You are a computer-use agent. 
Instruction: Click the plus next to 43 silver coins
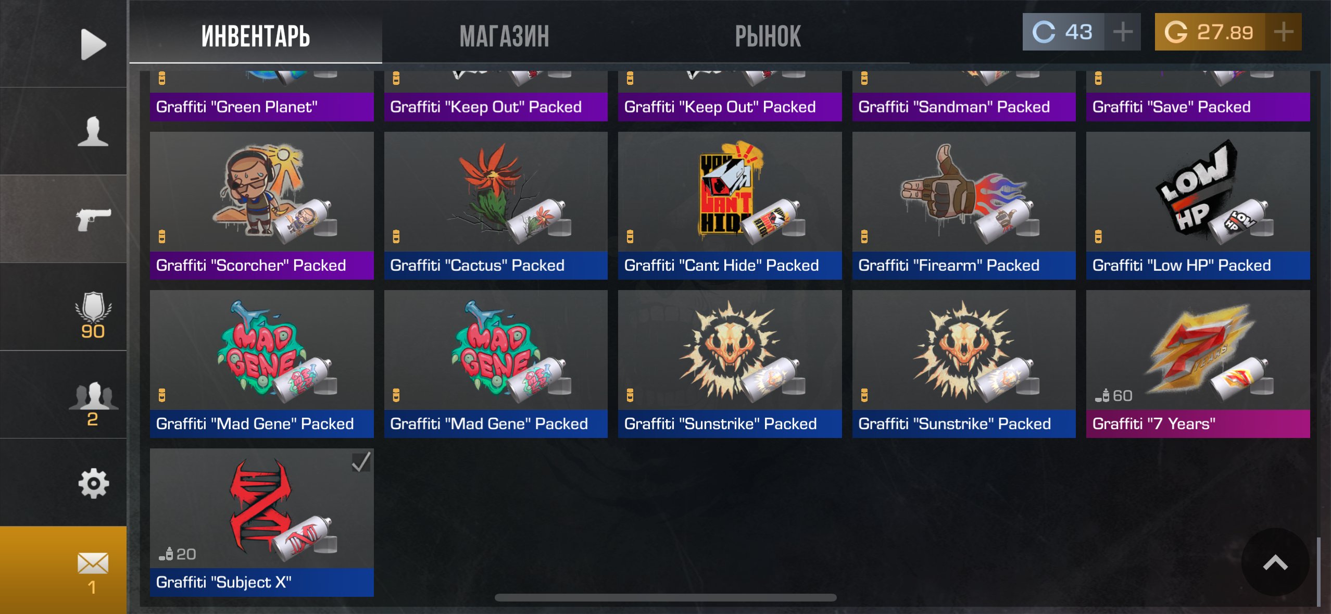pyautogui.click(x=1122, y=32)
